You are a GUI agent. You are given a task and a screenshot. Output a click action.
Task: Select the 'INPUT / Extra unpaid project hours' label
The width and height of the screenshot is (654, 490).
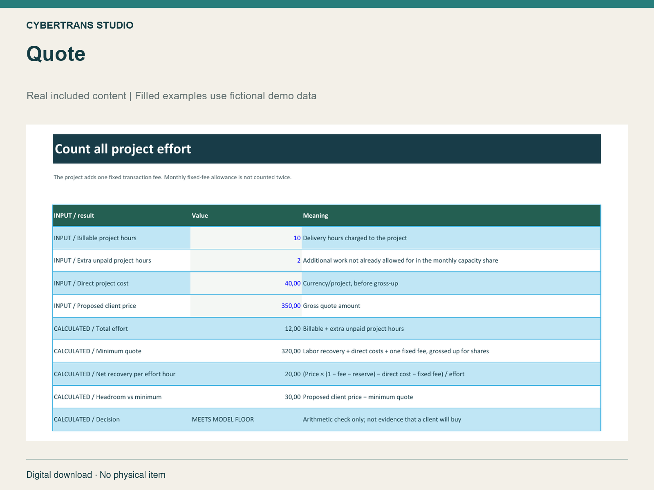click(103, 261)
